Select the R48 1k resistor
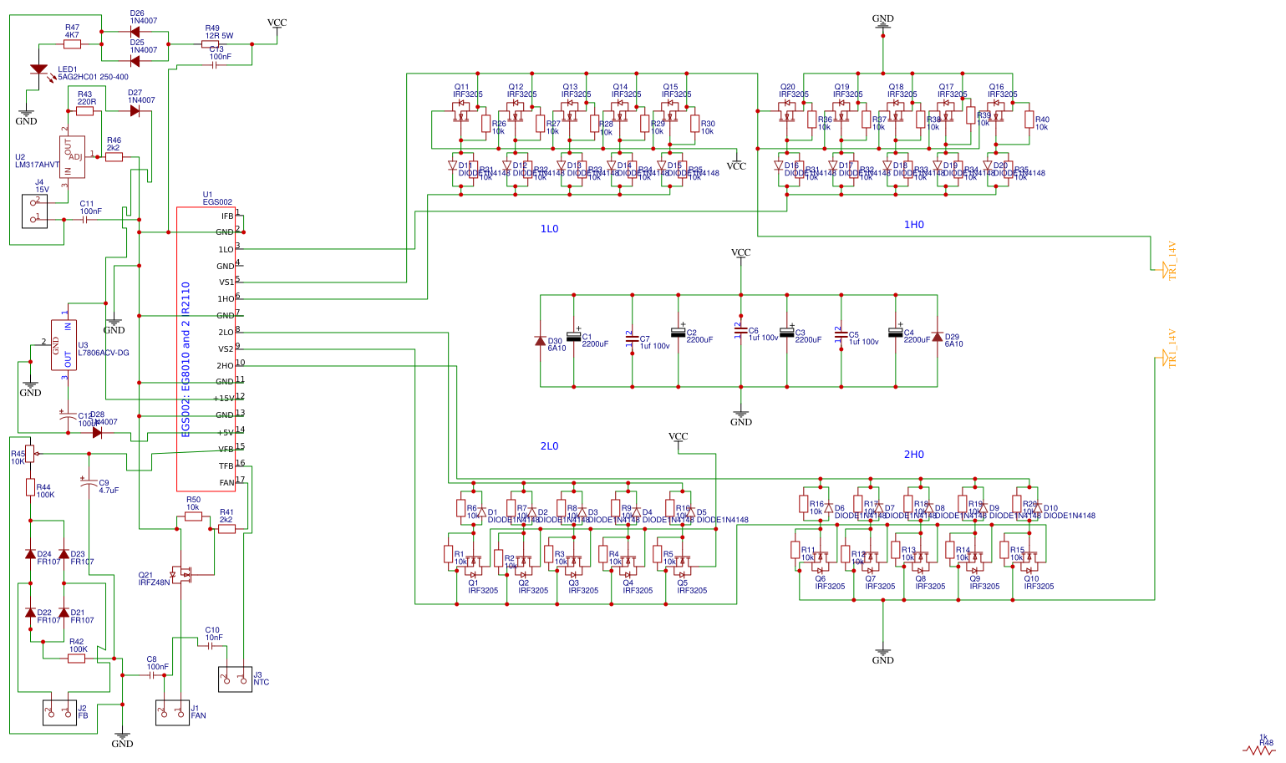This screenshot has height=763, width=1286. pos(1259,750)
